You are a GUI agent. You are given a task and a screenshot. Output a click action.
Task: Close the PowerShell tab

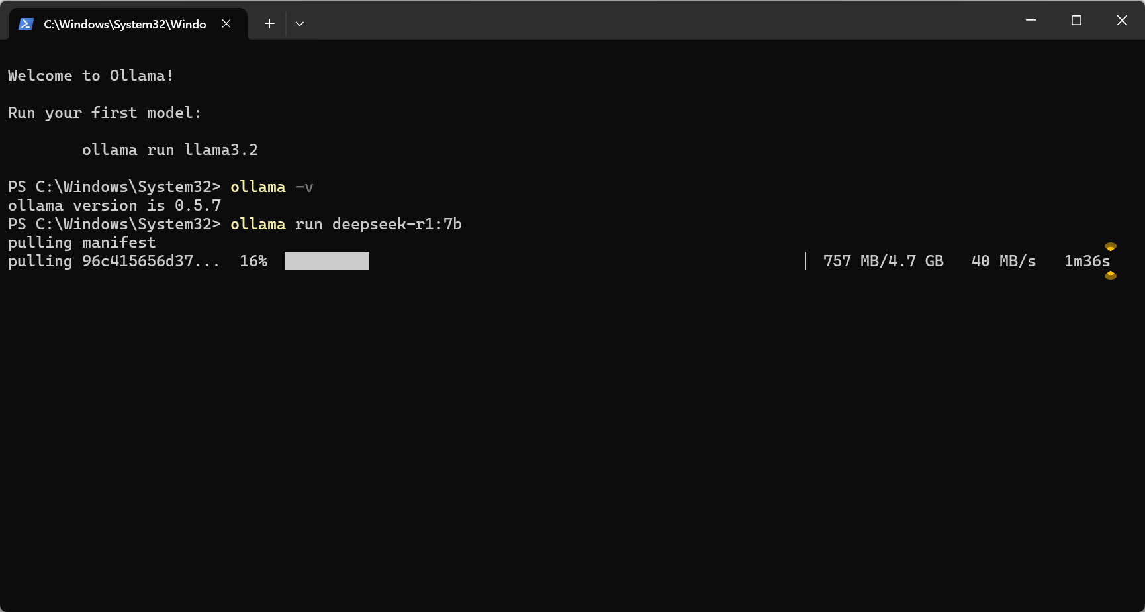point(226,24)
